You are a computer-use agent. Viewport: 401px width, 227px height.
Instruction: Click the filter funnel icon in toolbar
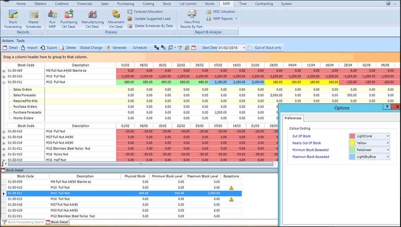179,47
